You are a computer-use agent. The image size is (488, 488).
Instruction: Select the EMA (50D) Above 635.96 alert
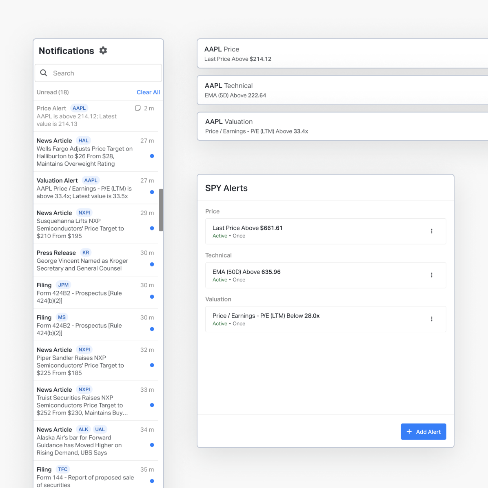pyautogui.click(x=326, y=275)
